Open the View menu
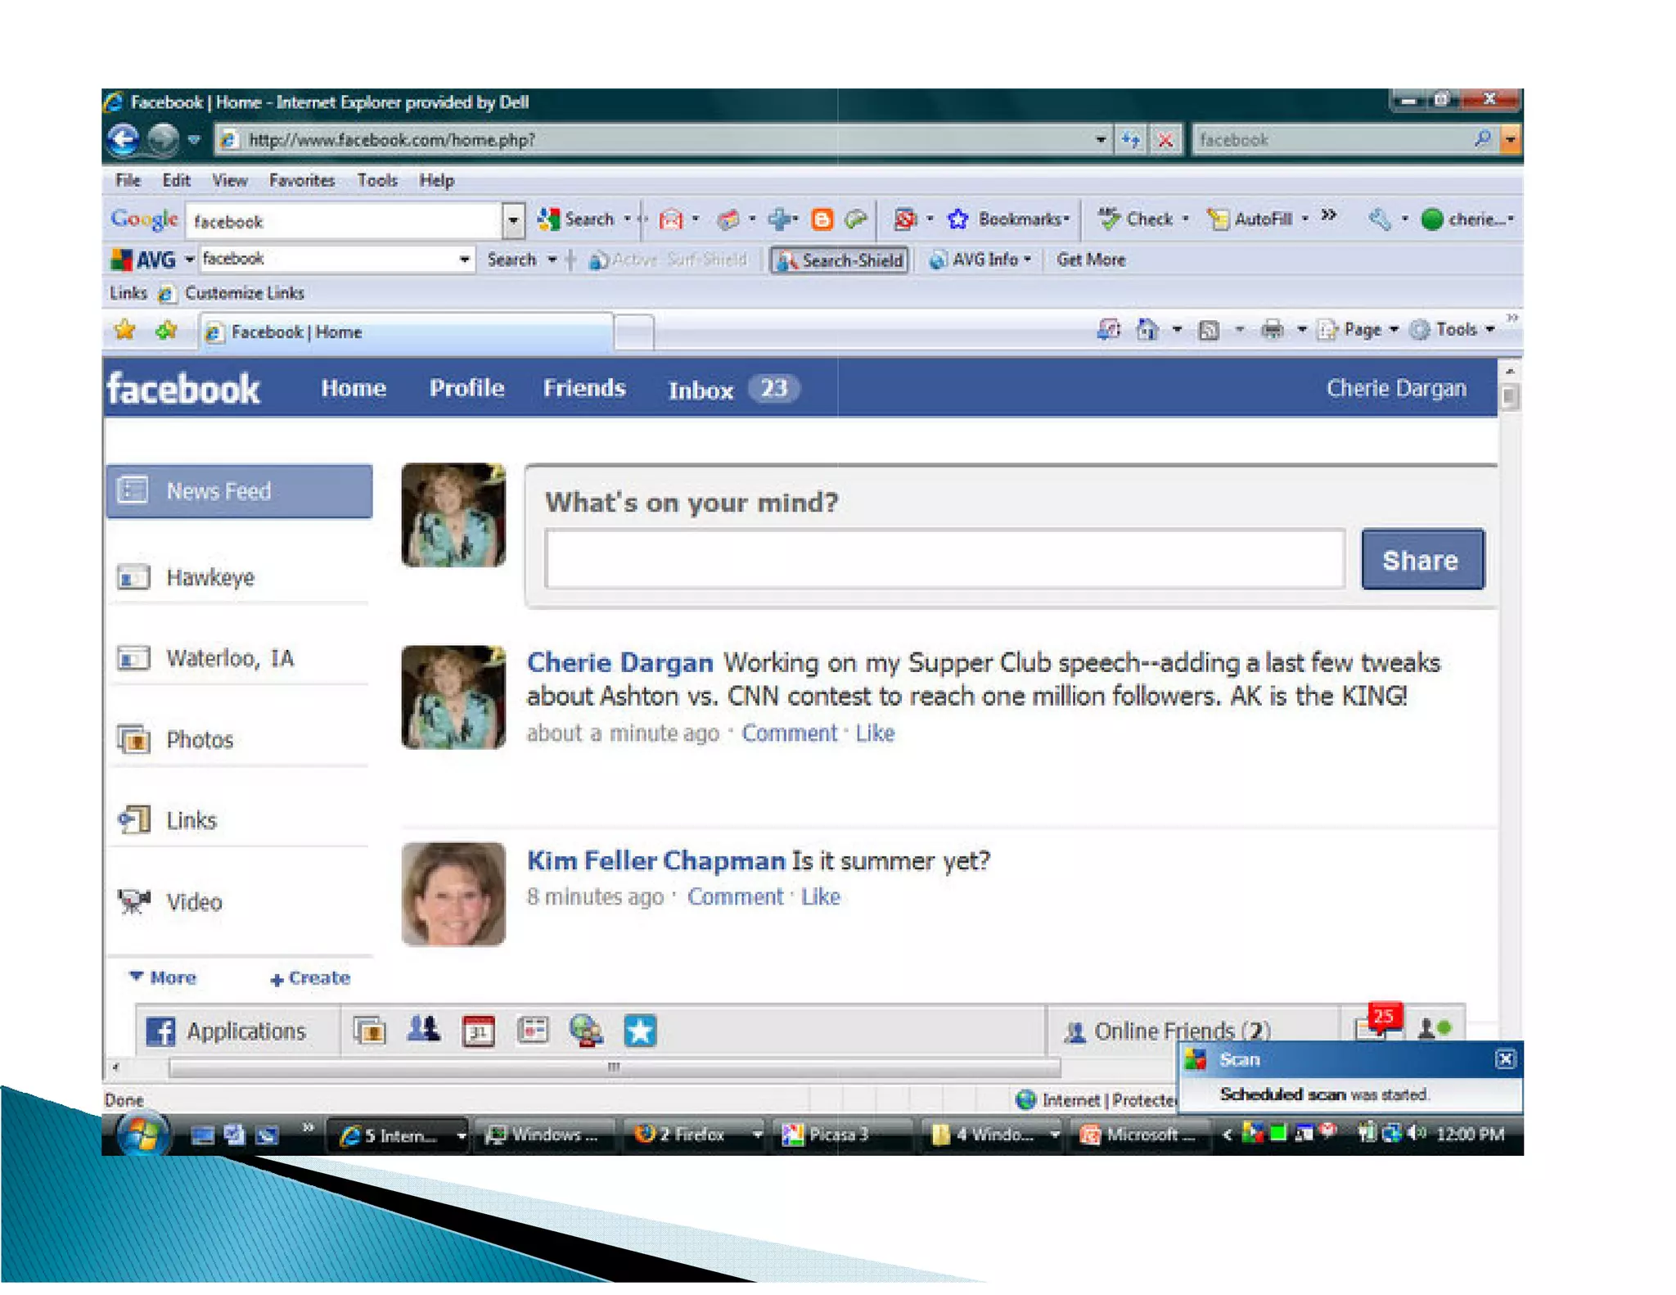 point(230,180)
